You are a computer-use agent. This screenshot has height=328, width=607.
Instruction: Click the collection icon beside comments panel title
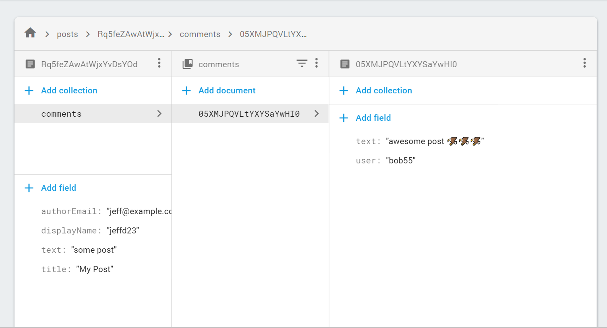pos(187,64)
